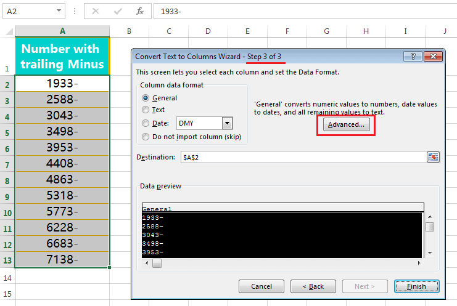Screen dimensions: 457x306
Task: Select column I header
Action: (x=405, y=31)
